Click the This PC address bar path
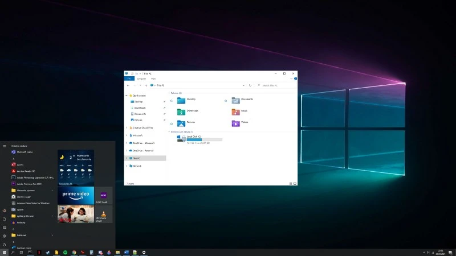Image resolution: width=456 pixels, height=256 pixels. pyautogui.click(x=161, y=85)
